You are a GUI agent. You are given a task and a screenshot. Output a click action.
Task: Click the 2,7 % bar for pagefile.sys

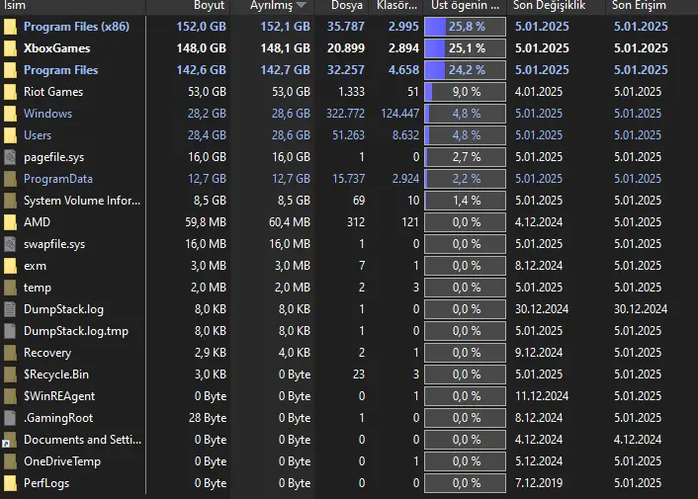pos(466,157)
